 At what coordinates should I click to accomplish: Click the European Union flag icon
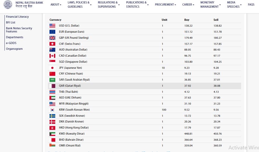tap(52, 32)
